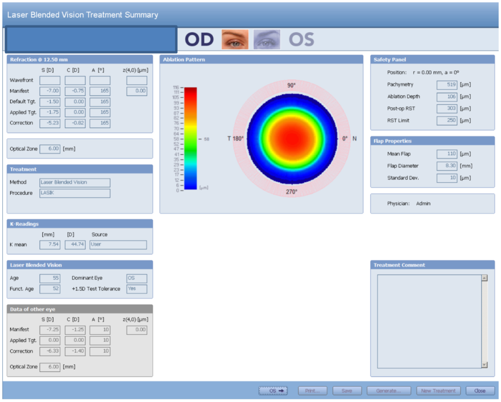Click the K mean Source field
The image size is (501, 402).
click(x=118, y=244)
